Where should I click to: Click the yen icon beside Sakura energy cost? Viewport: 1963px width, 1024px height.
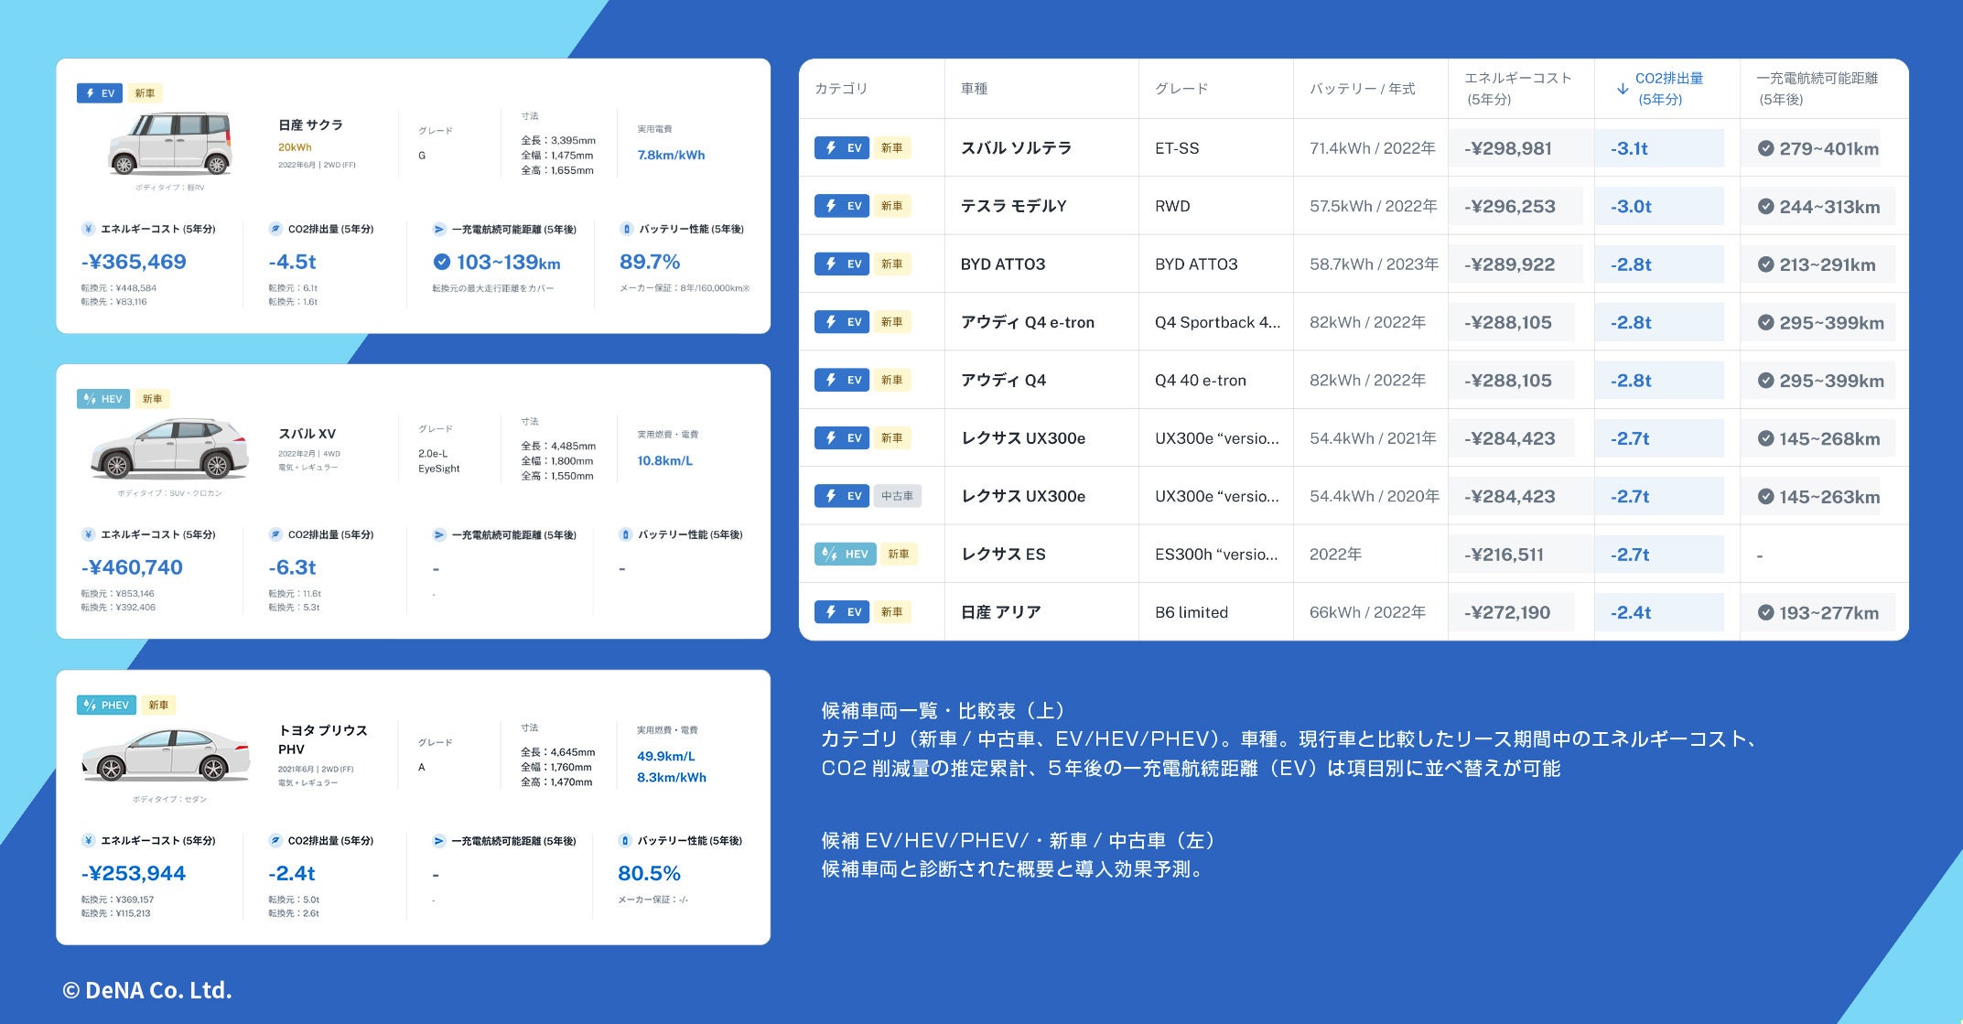point(88,230)
